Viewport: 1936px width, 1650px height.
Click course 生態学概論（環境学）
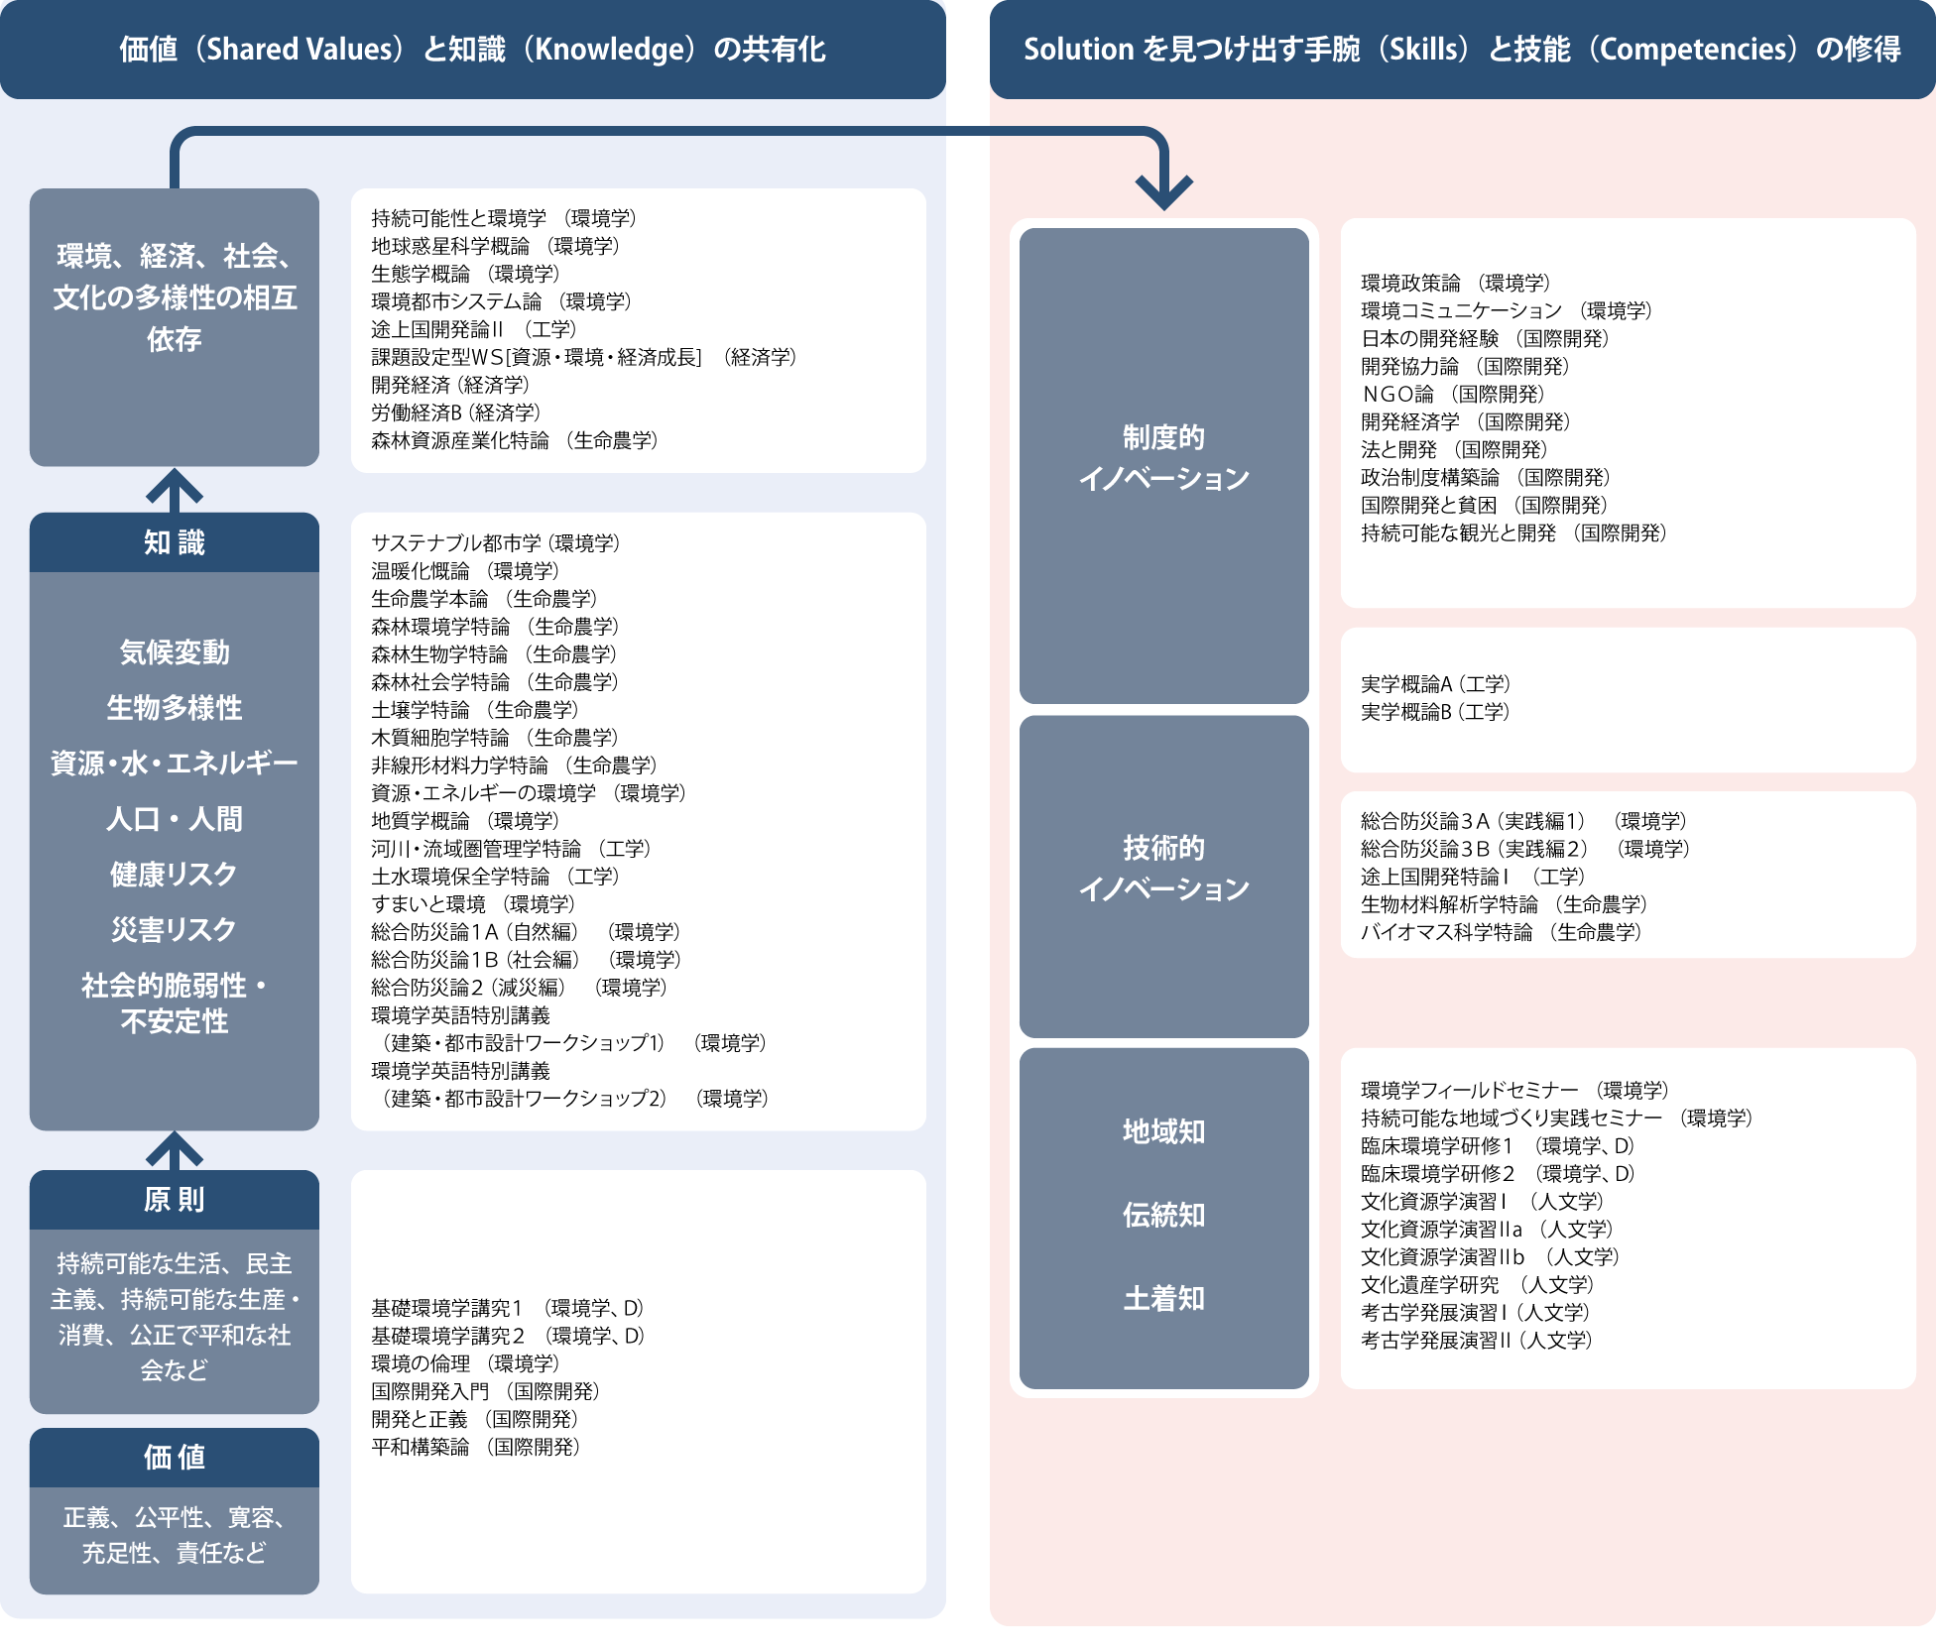[466, 274]
